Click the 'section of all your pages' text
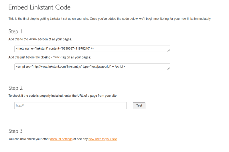The height and width of the screenshot is (152, 229). [55, 39]
